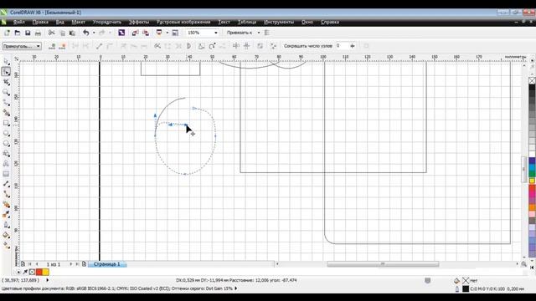Select the Freehand tool in toolbox

[x=6, y=102]
